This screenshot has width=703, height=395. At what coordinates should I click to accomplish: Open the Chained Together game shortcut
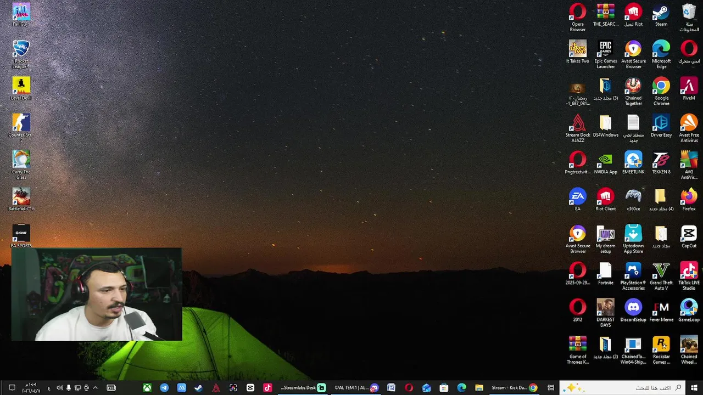[x=633, y=91]
